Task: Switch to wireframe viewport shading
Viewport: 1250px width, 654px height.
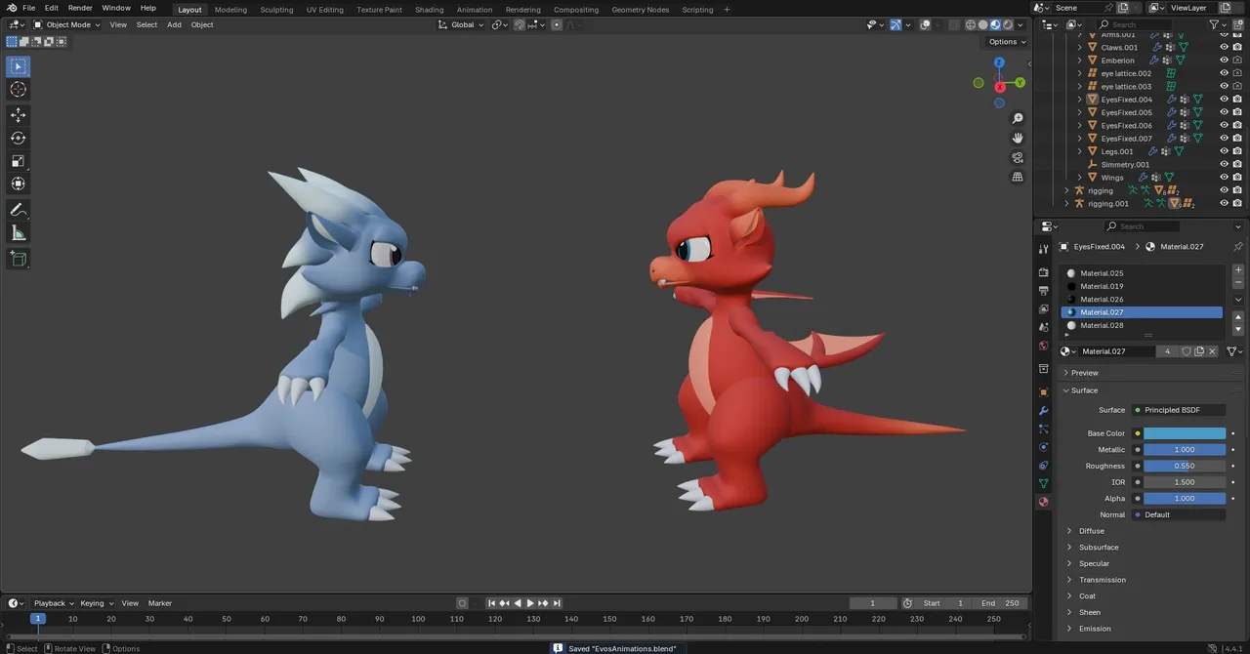Action: (971, 24)
